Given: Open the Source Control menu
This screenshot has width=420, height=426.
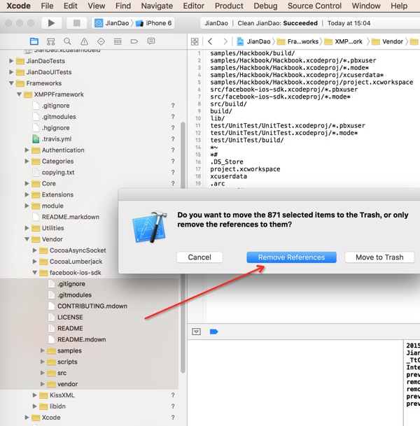Looking at the screenshot, I should pos(314,6).
